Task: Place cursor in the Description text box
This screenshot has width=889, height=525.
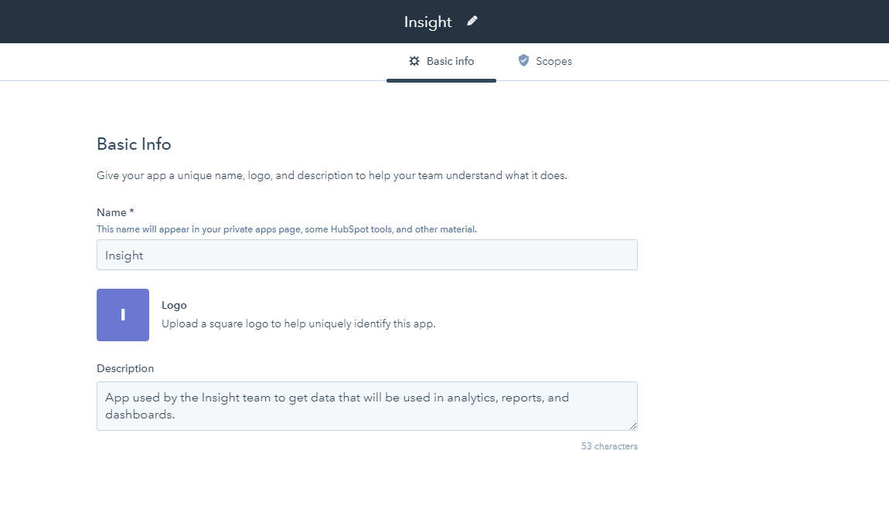Action: point(366,405)
